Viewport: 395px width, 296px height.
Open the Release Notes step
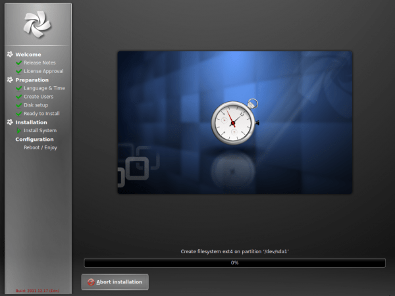click(39, 62)
